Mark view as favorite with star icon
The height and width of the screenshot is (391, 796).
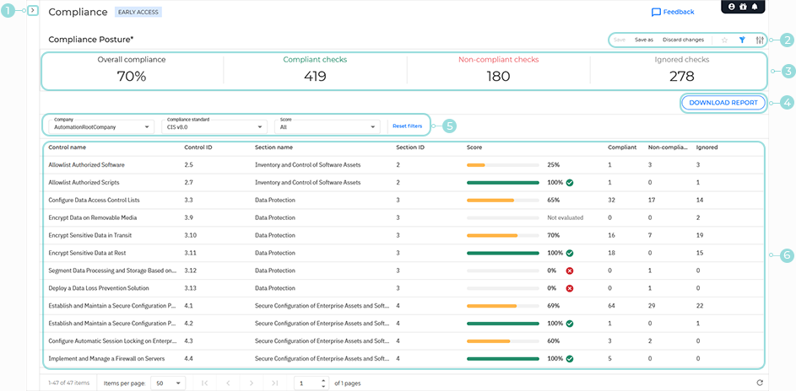pos(724,40)
